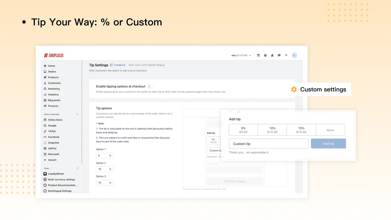Open notifications from the bell icon

pos(272,55)
